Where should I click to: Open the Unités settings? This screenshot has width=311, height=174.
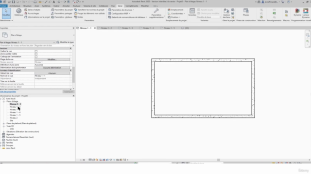coord(79,17)
